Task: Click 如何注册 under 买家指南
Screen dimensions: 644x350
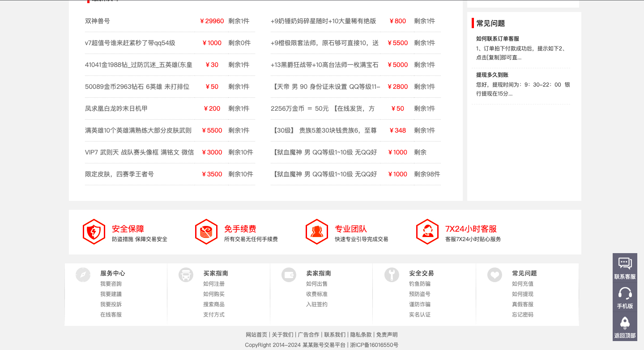Action: 214,283
